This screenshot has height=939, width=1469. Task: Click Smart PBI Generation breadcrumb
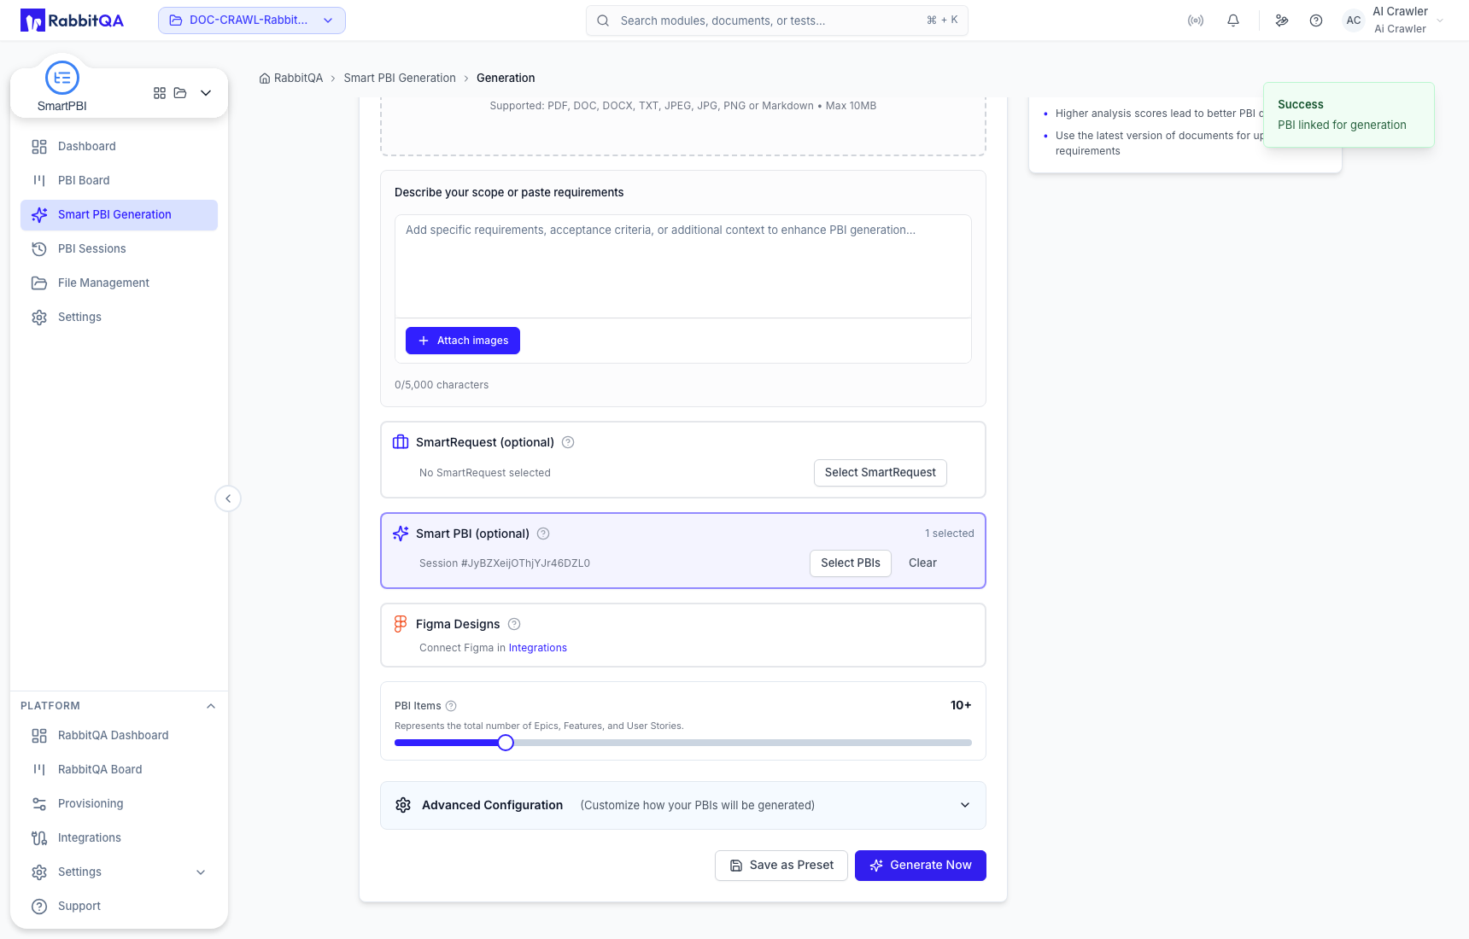point(400,78)
